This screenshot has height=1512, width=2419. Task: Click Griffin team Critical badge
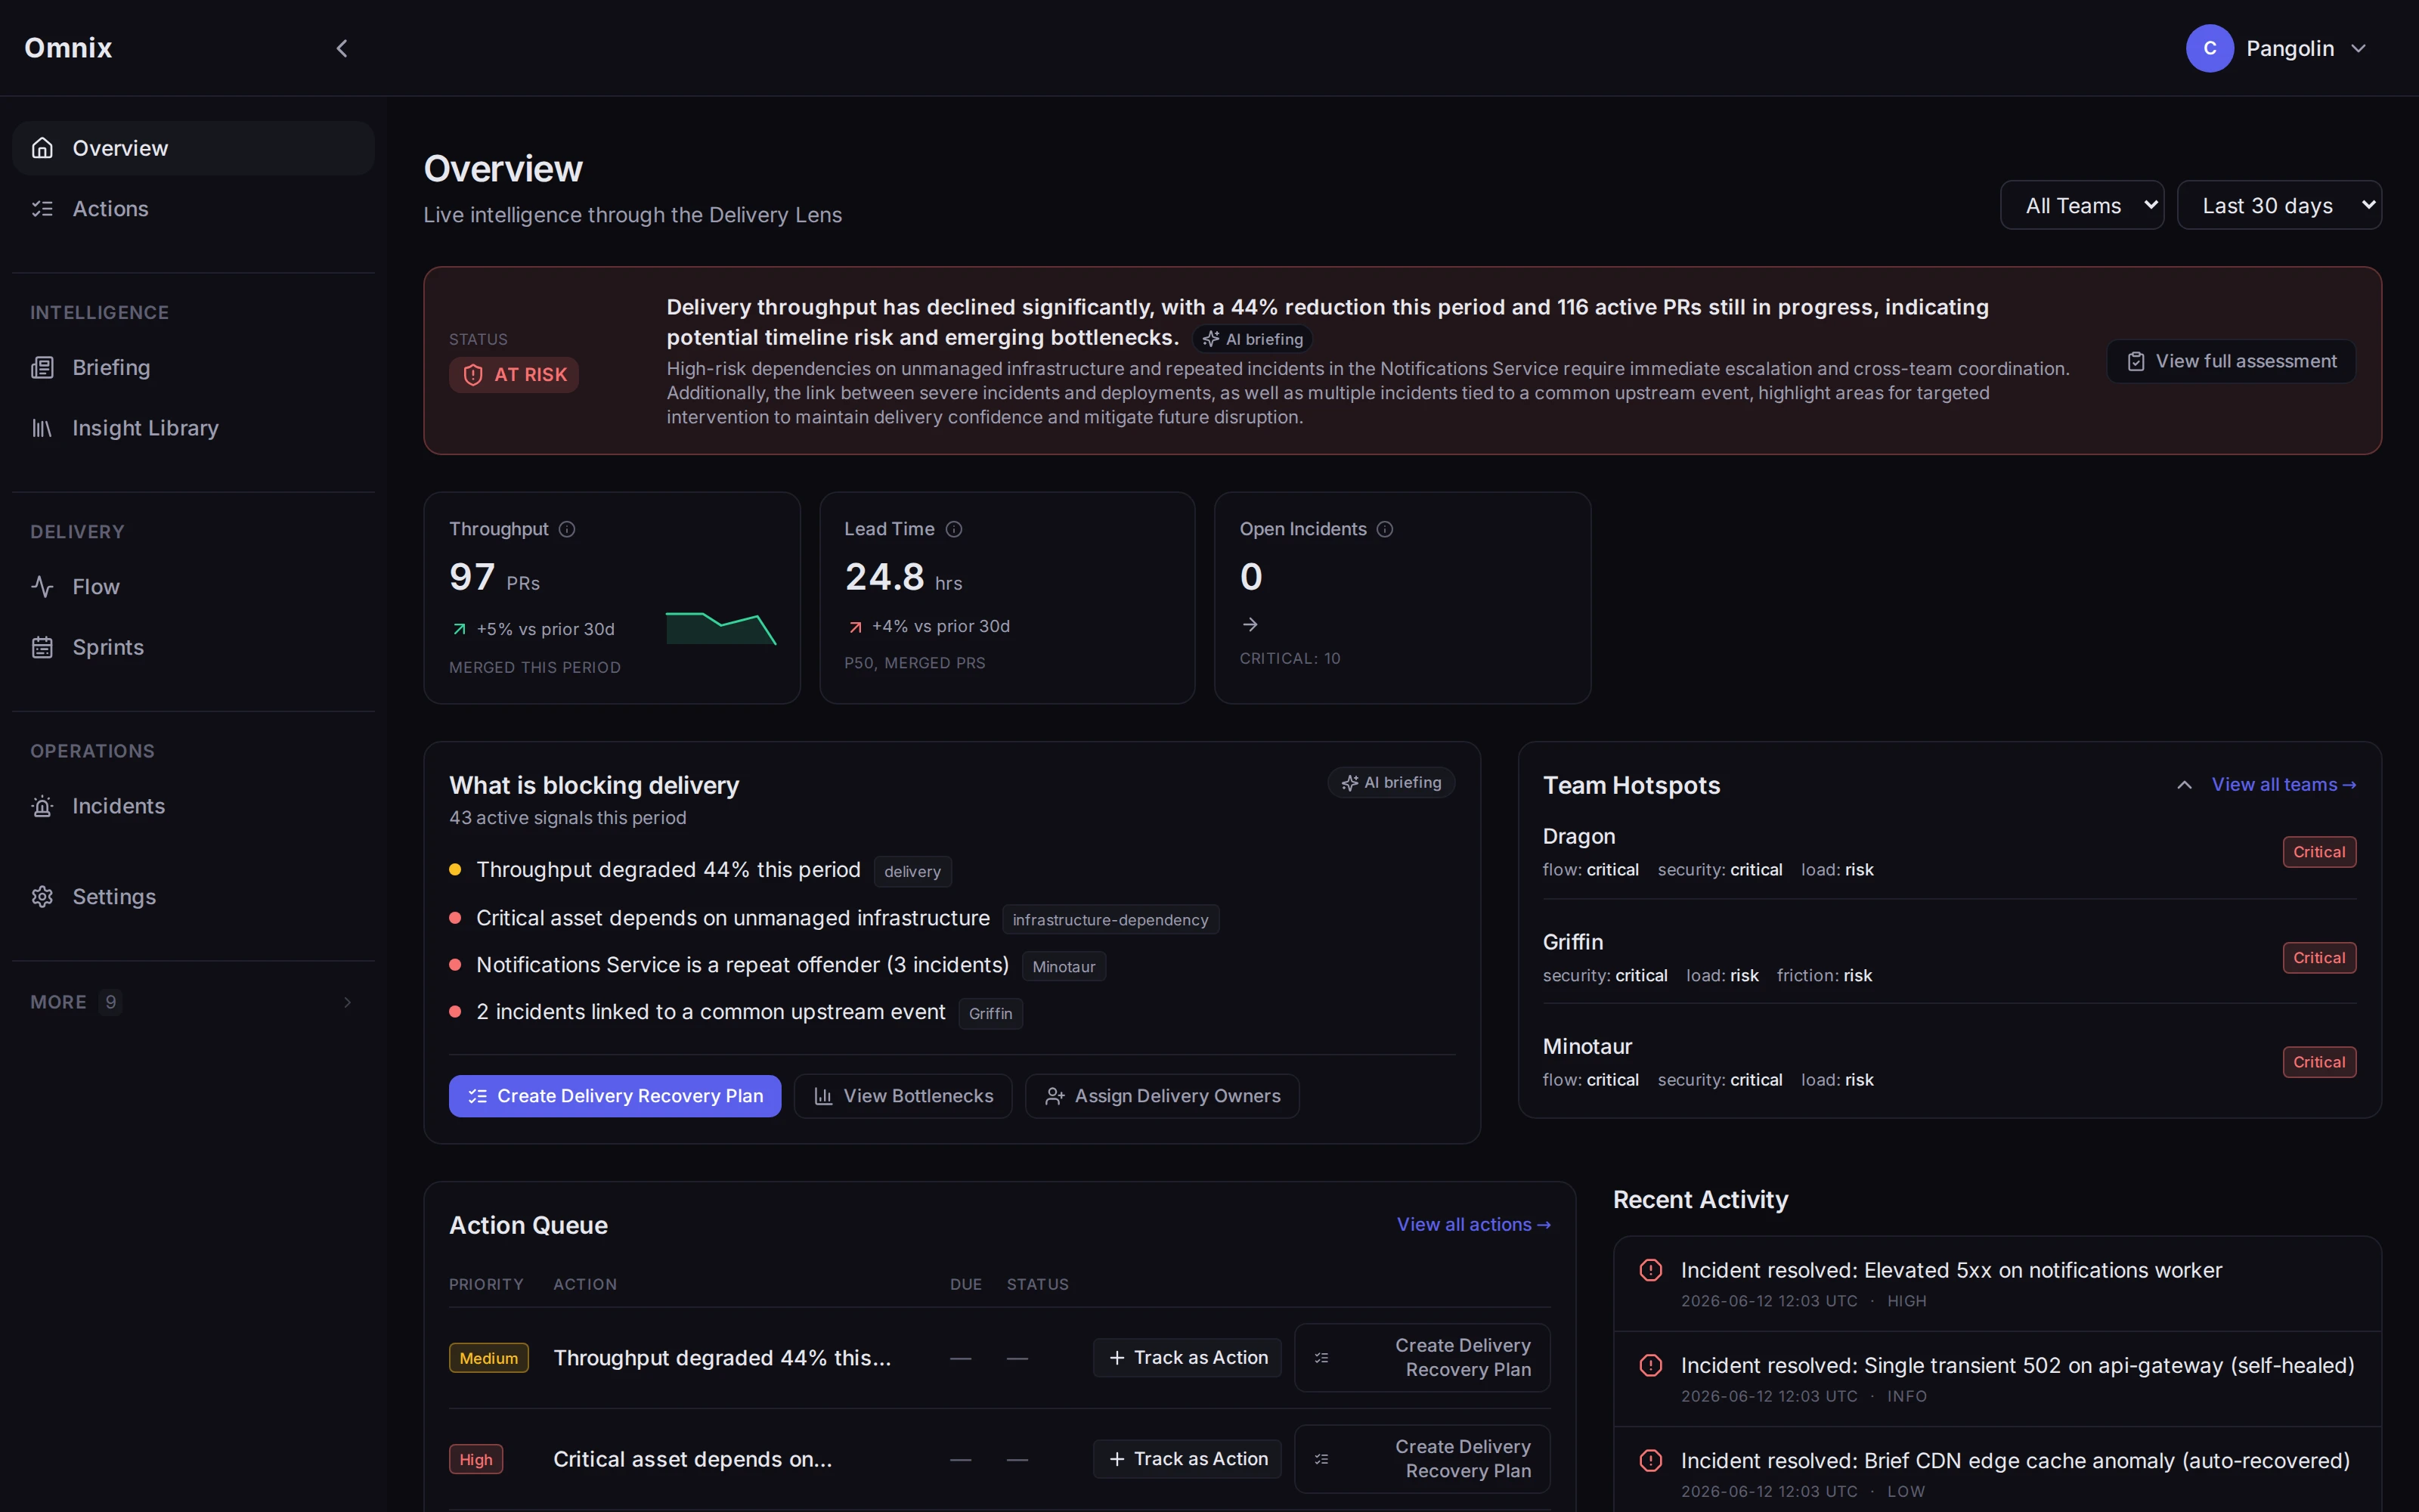click(2319, 958)
